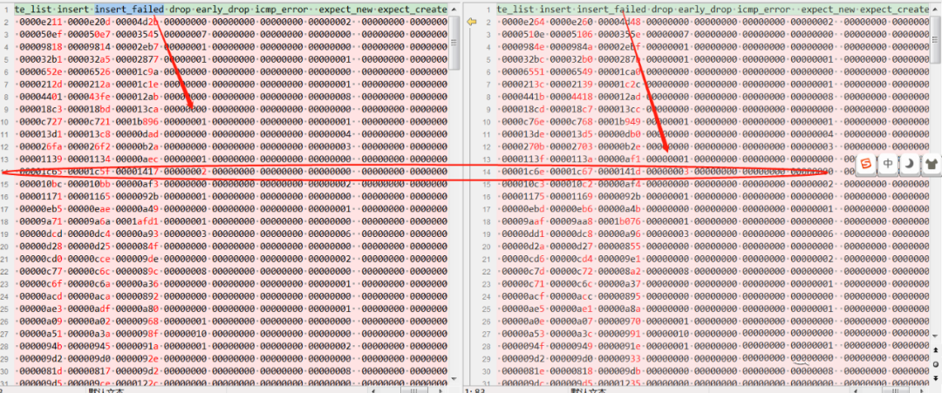The image size is (942, 393).
Task: Click value '00000933' in right pane
Action: [x=619, y=359]
